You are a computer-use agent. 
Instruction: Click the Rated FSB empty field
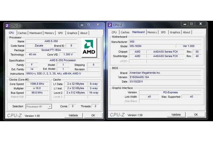click(37, 97)
